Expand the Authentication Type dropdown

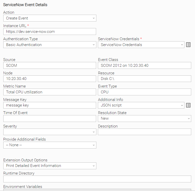[x=50, y=45]
